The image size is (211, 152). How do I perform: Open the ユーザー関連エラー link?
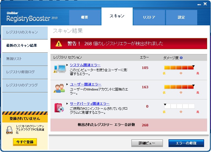click(86, 84)
